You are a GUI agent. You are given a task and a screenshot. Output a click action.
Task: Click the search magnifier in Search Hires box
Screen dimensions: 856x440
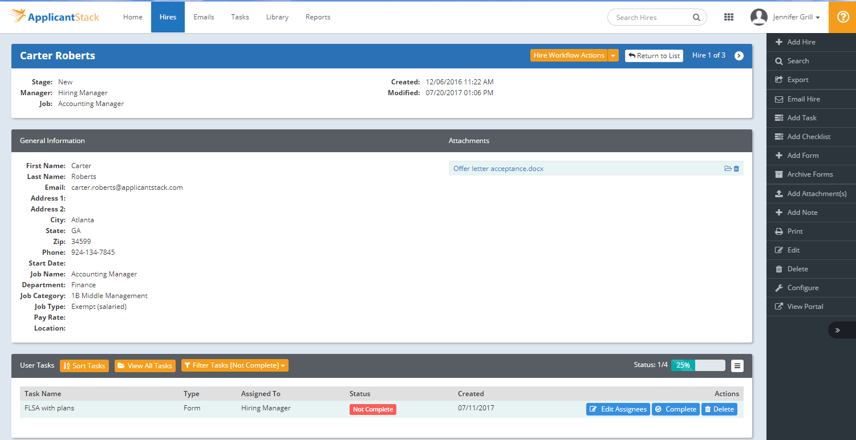[696, 17]
